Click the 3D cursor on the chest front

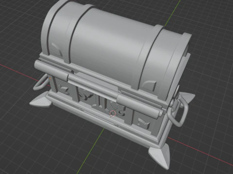113,113
